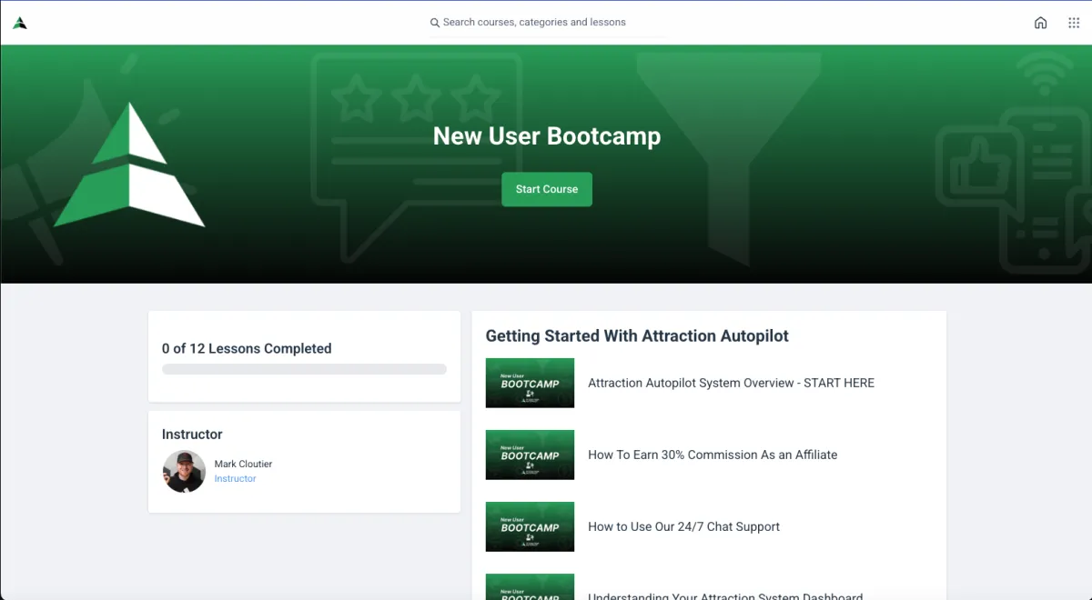Open the 30% Commission lesson thumbnail
1092x600 pixels.
point(530,455)
